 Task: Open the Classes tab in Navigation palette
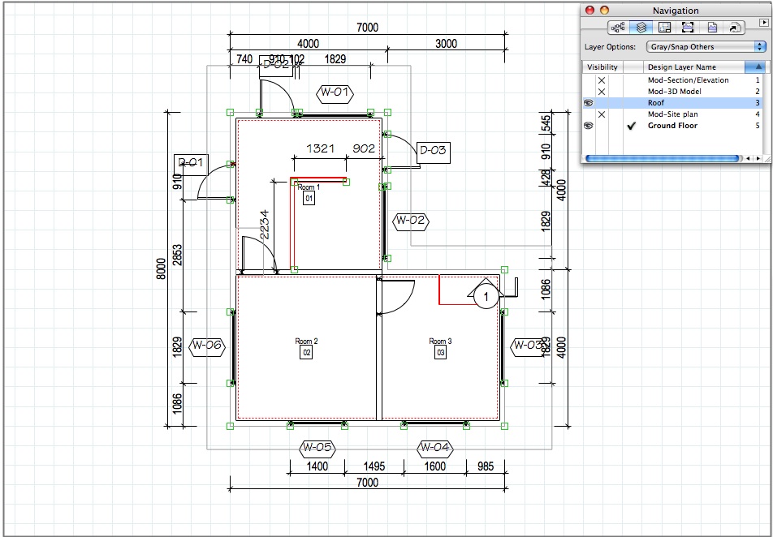[x=618, y=28]
